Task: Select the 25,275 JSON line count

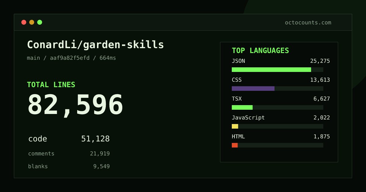Action: tap(320, 61)
